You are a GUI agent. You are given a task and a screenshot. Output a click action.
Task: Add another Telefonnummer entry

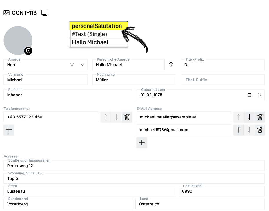coord(9,130)
